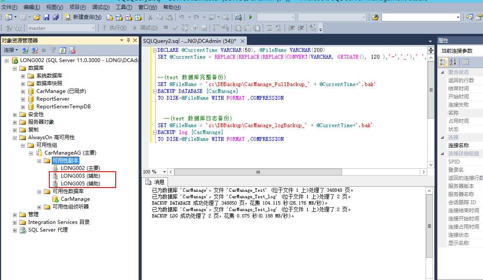This screenshot has height=280, width=483.
Task: Open the 视图(V) menu
Action: (54, 7)
